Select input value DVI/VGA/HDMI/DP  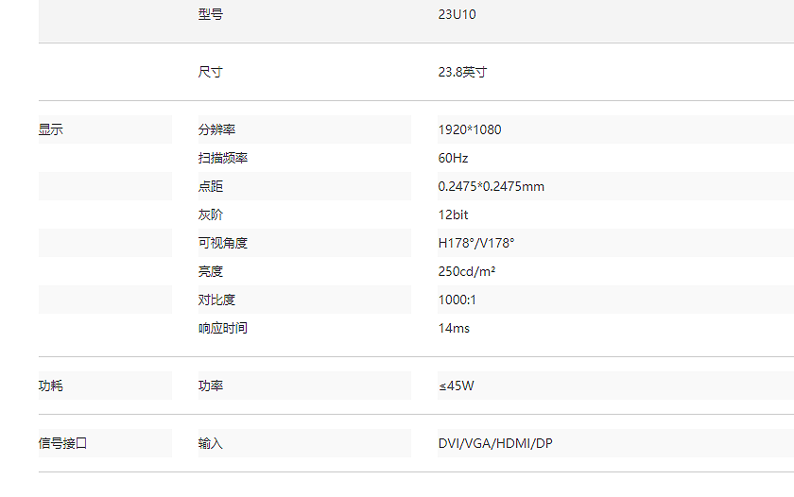(x=495, y=443)
